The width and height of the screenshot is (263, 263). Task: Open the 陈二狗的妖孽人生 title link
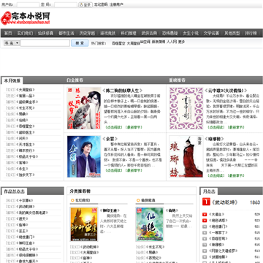[123, 91]
